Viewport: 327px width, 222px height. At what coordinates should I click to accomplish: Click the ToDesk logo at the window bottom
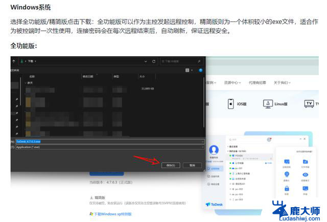[x=214, y=205]
